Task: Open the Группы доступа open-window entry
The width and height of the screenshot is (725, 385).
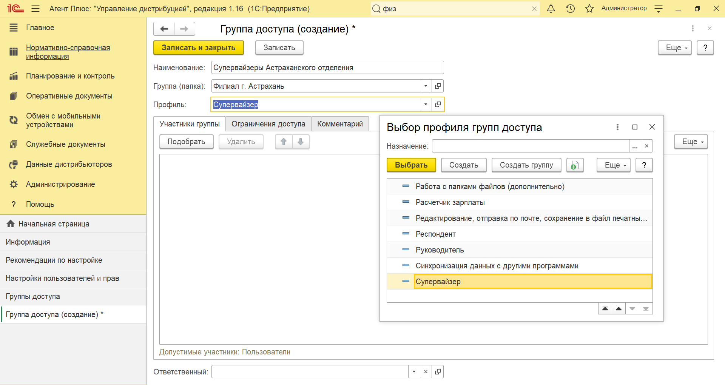Action: [73, 296]
